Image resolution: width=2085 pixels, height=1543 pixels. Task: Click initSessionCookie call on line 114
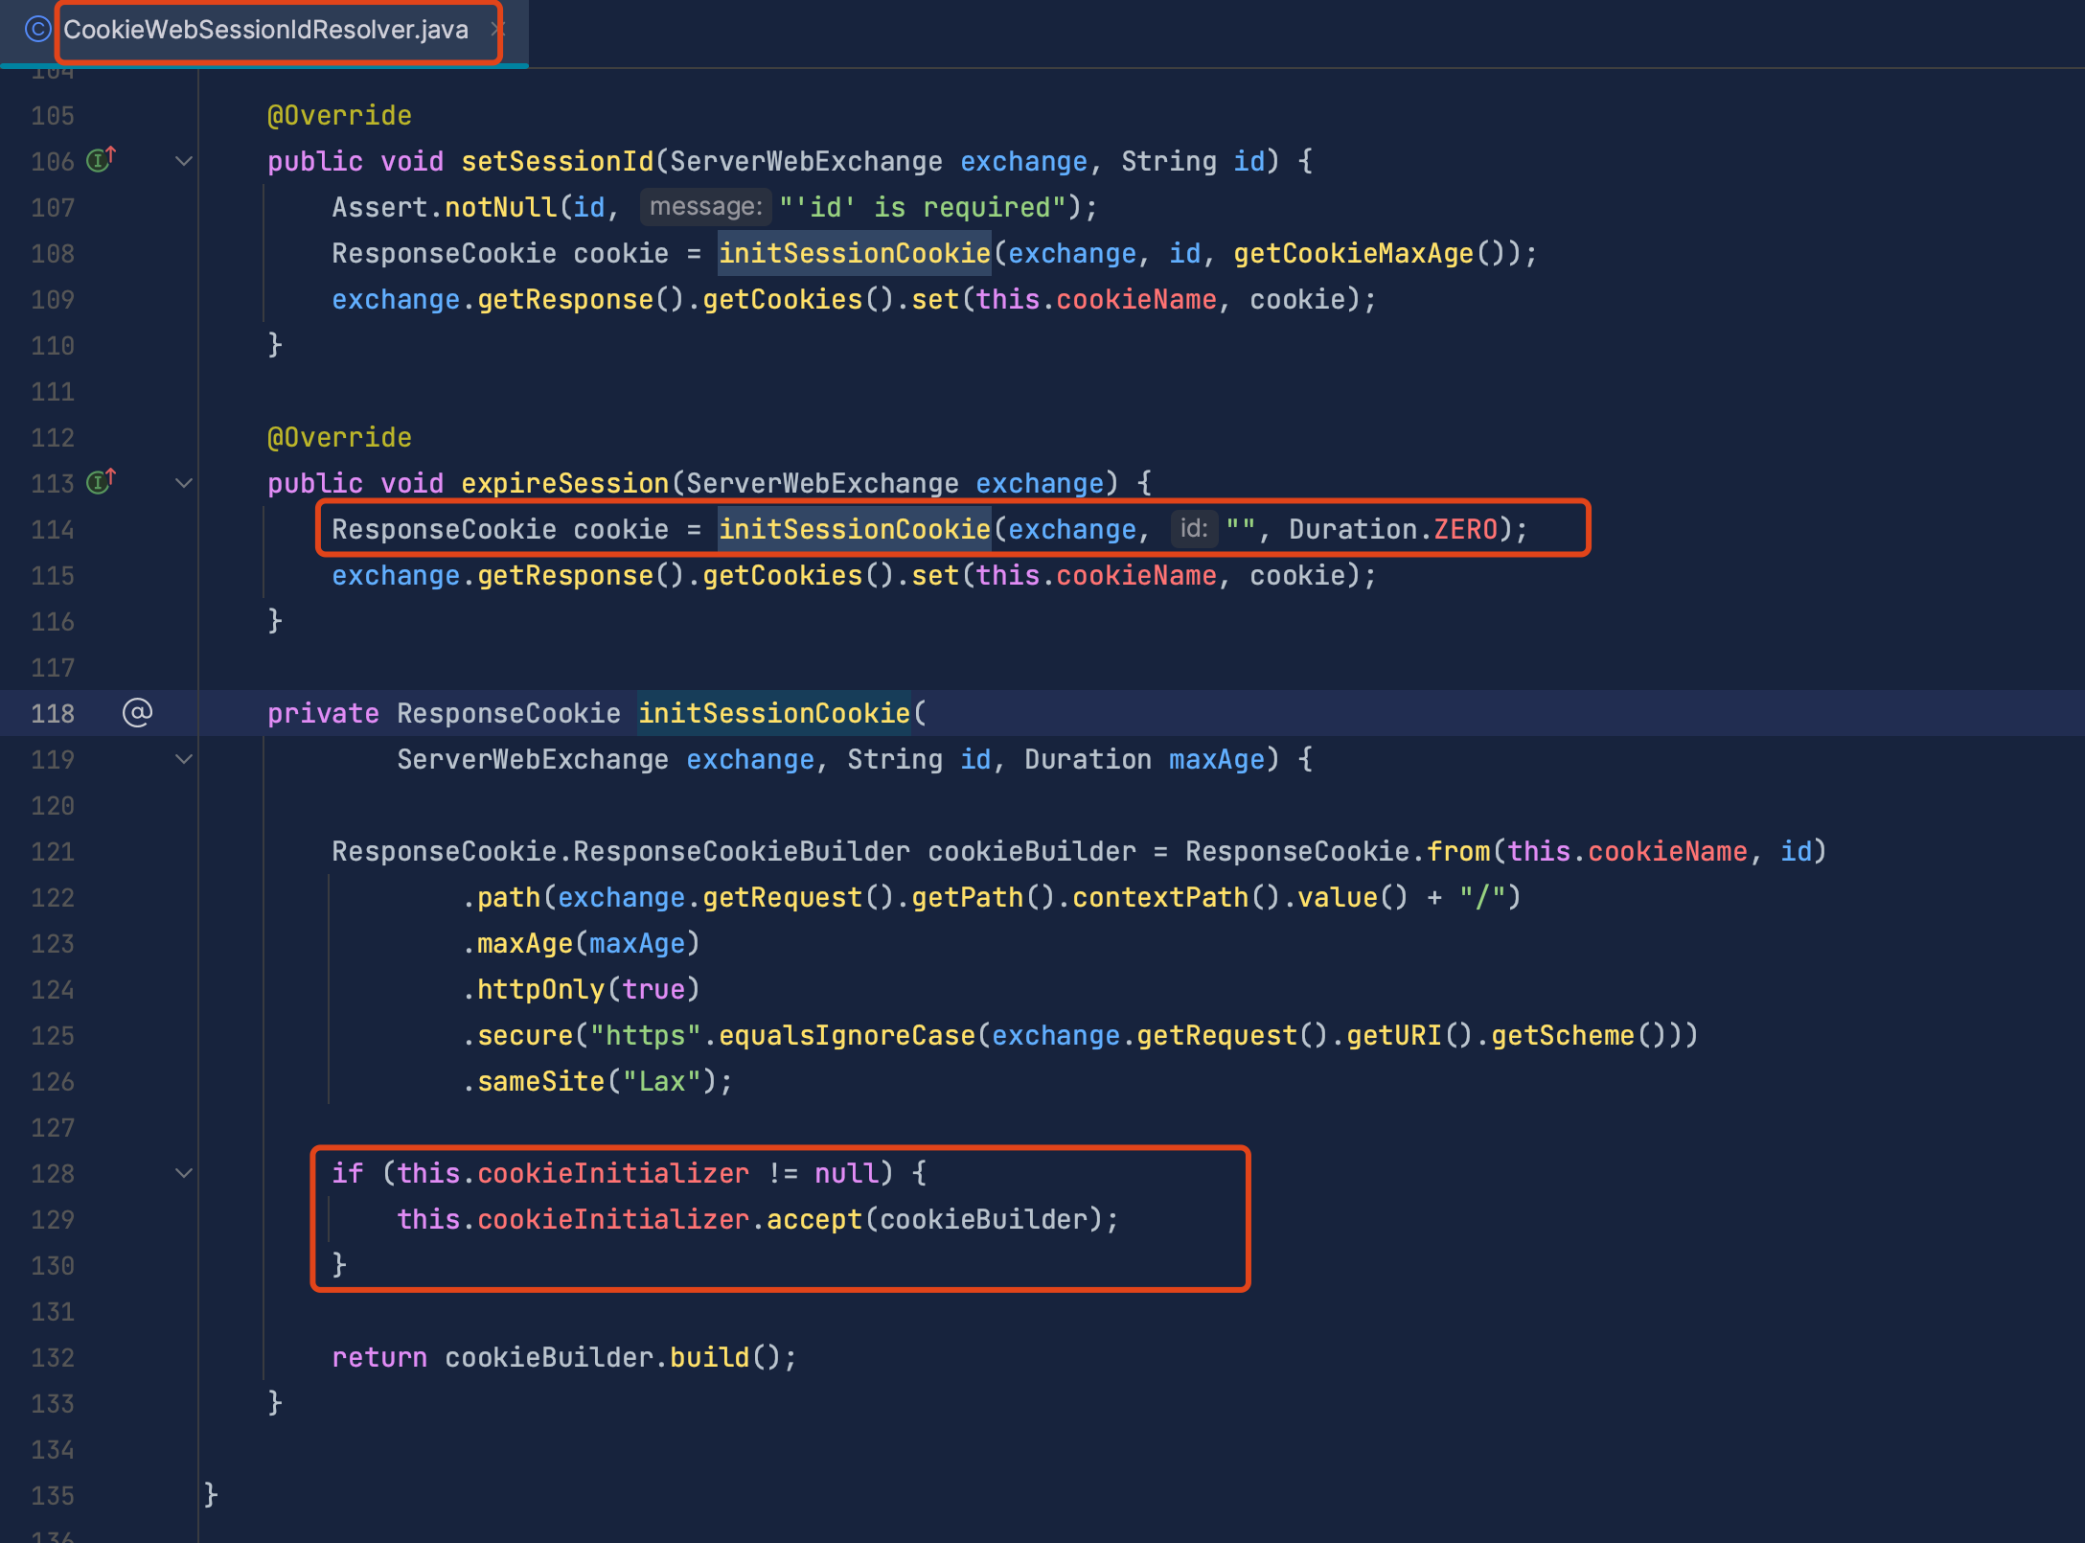(855, 529)
